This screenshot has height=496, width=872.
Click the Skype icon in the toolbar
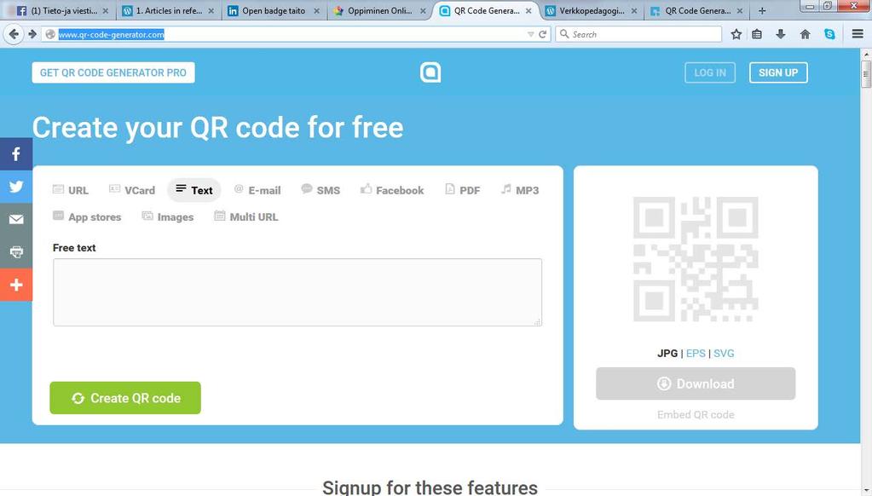pos(829,34)
